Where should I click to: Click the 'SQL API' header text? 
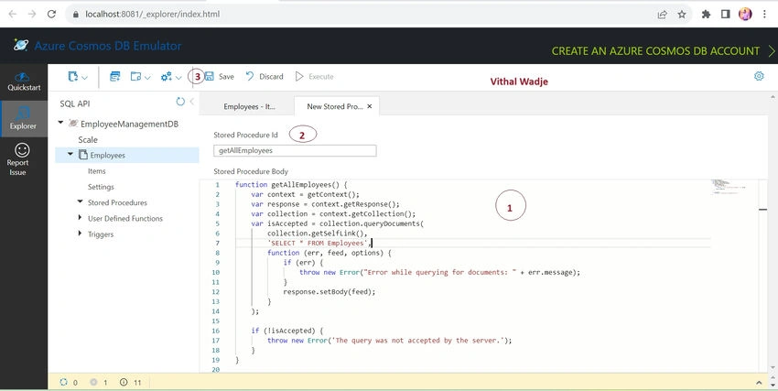[75, 103]
